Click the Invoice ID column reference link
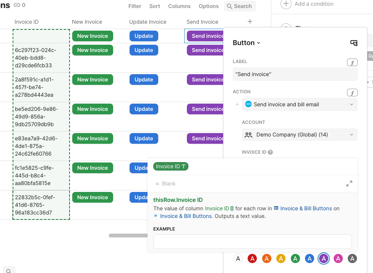The image size is (373, 273). 219,208
